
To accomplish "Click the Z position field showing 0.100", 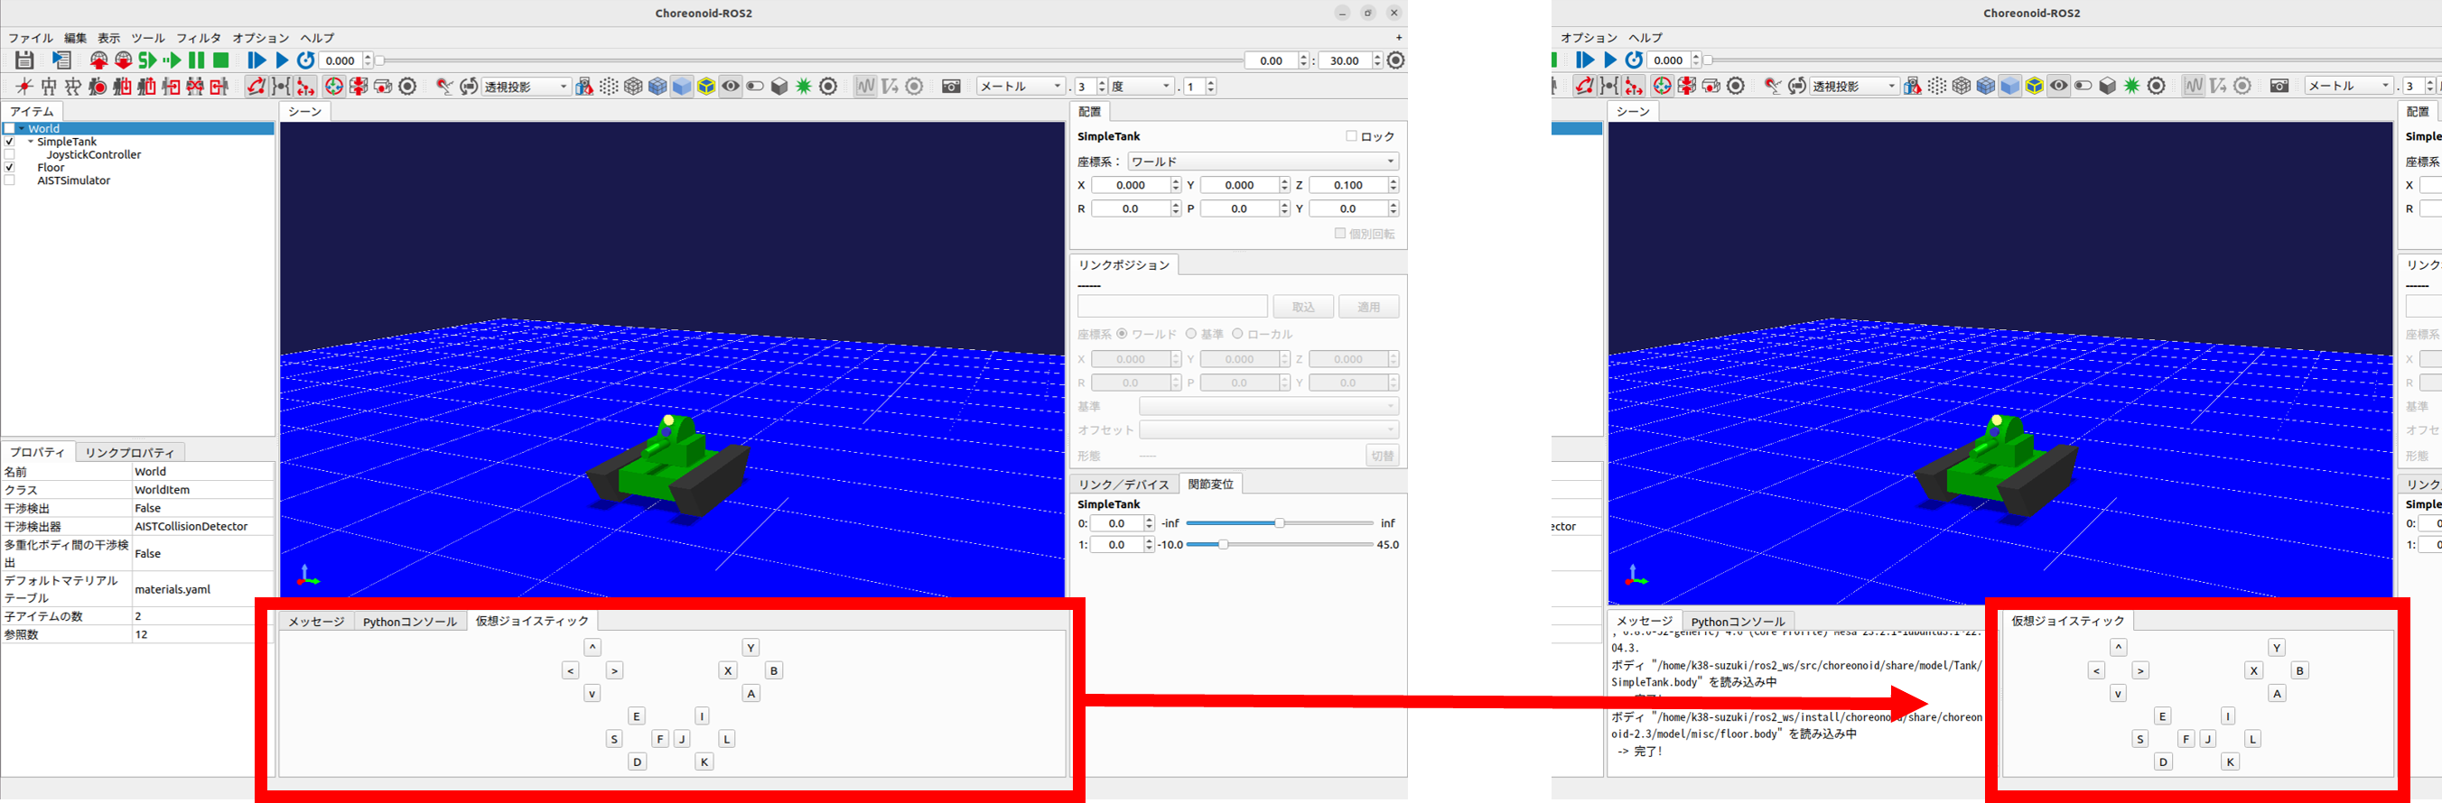I will (1347, 186).
